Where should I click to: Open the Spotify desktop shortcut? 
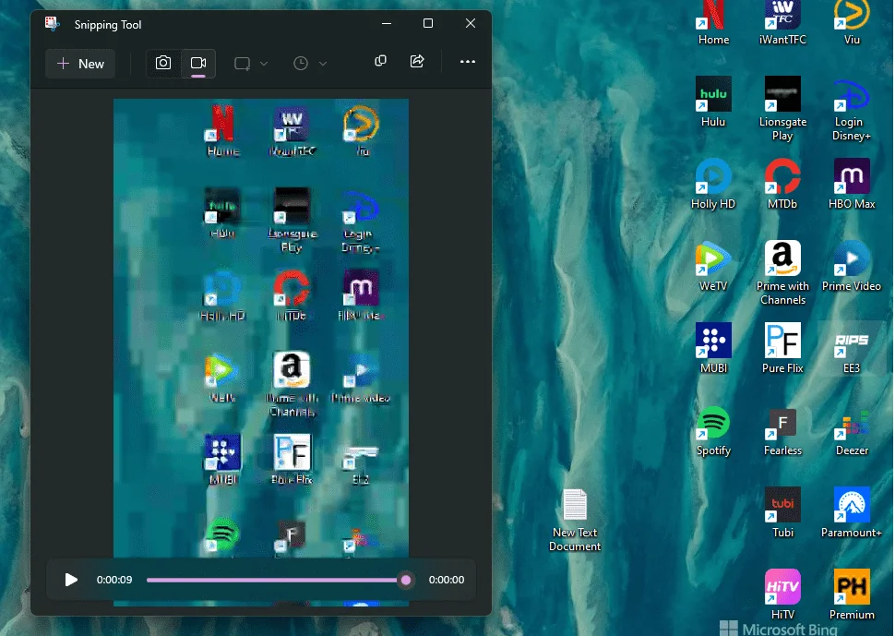click(713, 432)
